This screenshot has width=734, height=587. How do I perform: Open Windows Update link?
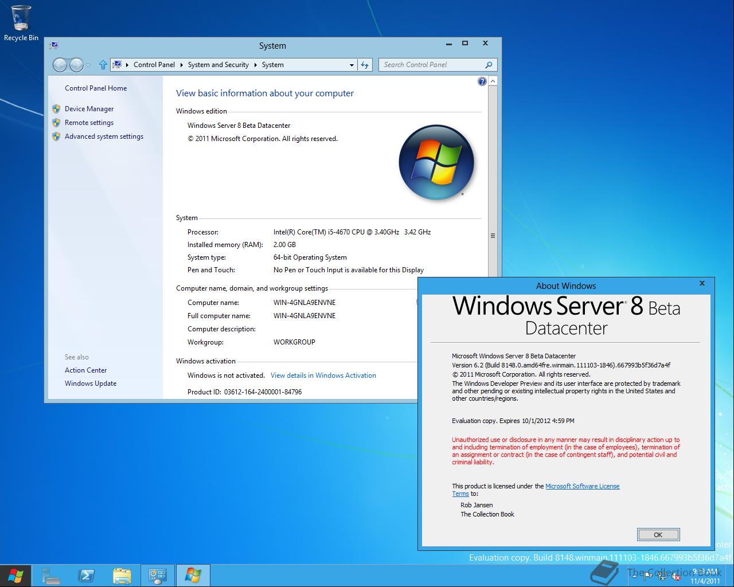coord(91,383)
